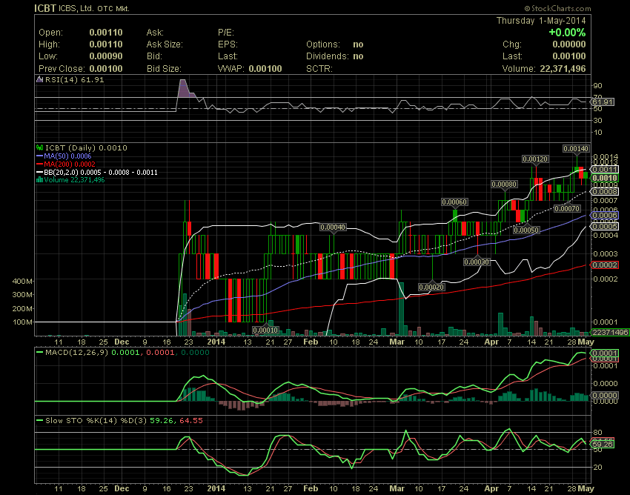630x495 pixels.
Task: Click the 22371496 volume axis tag
Action: pos(610,332)
